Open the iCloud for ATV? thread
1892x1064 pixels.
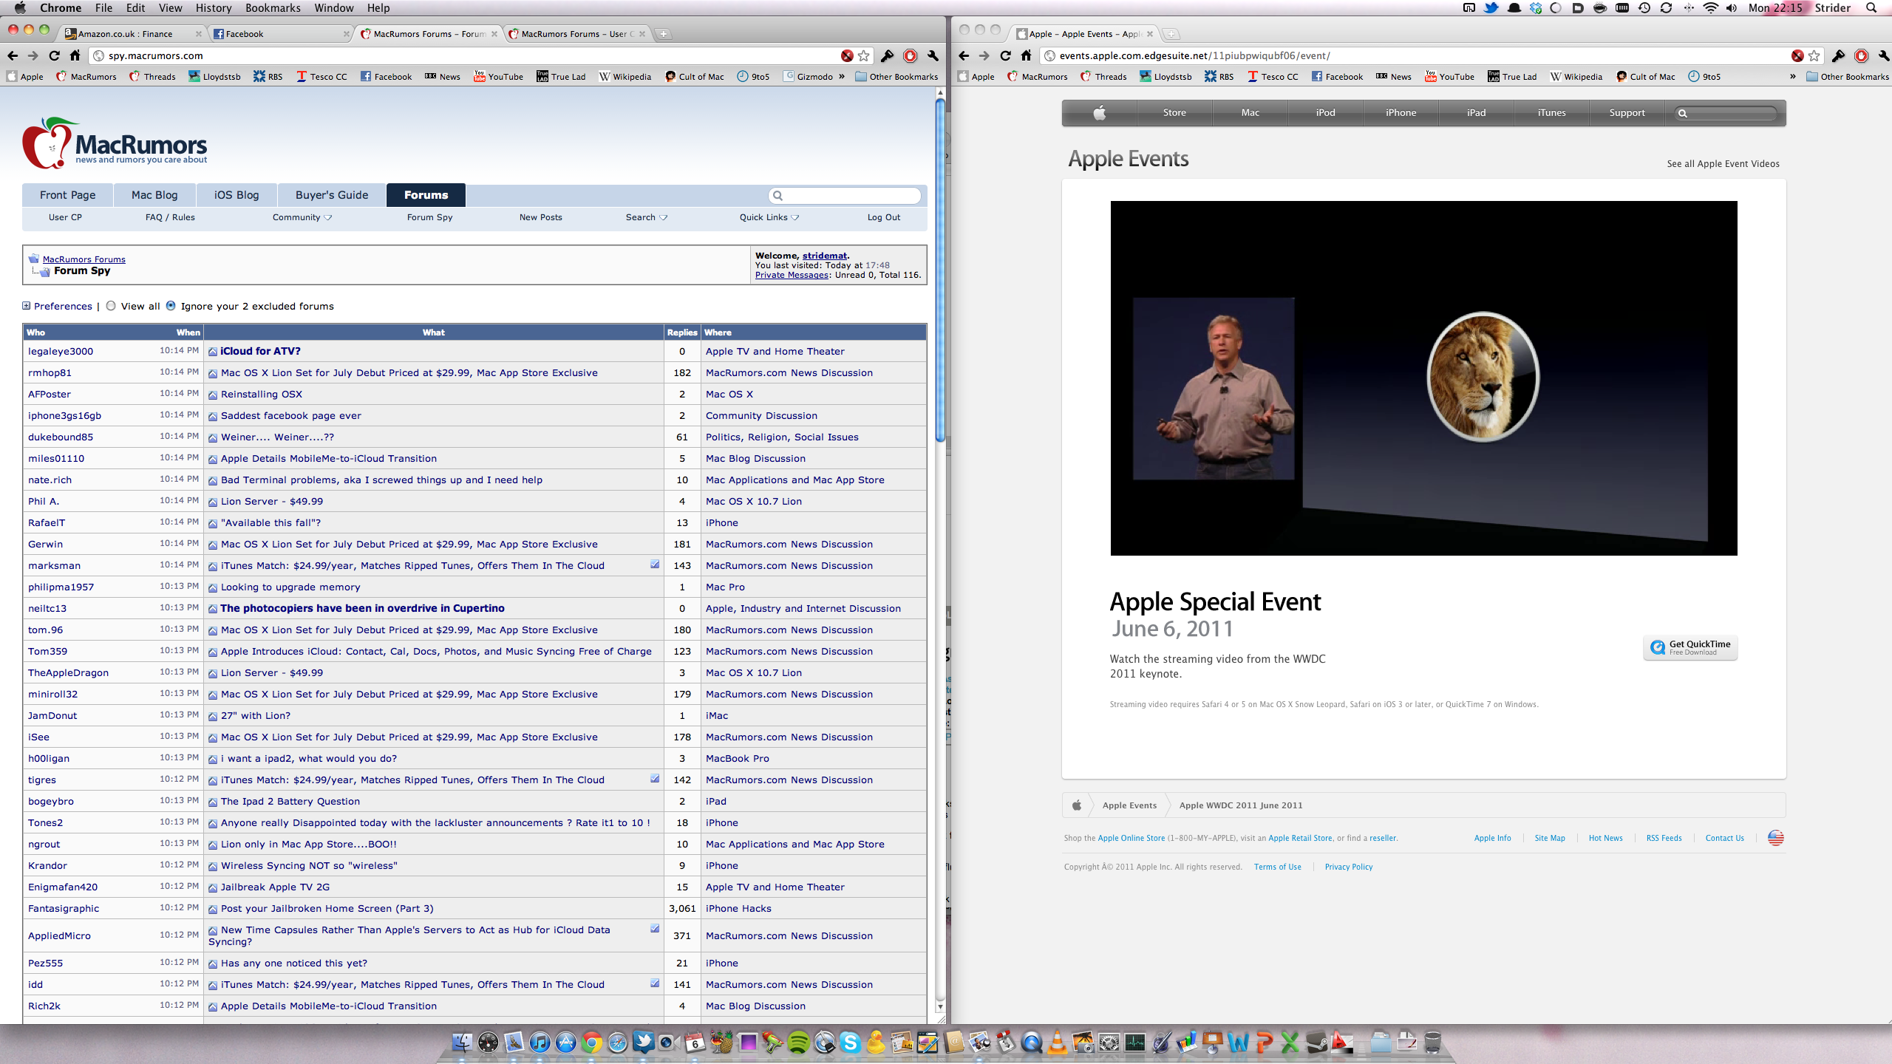point(260,352)
